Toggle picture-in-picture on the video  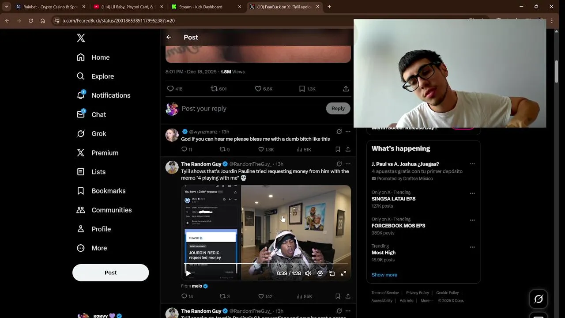tap(332, 273)
